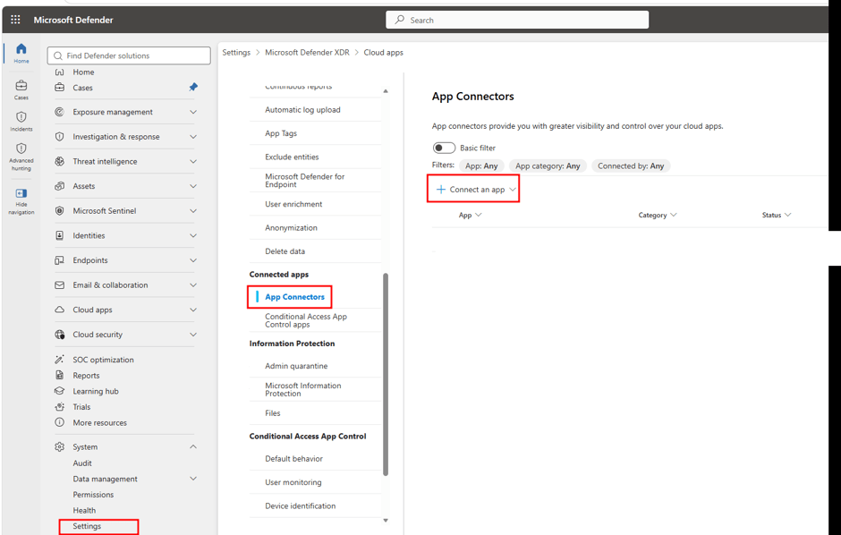This screenshot has width=841, height=535.
Task: Click the Cloud apps cloud icon
Action: point(60,310)
